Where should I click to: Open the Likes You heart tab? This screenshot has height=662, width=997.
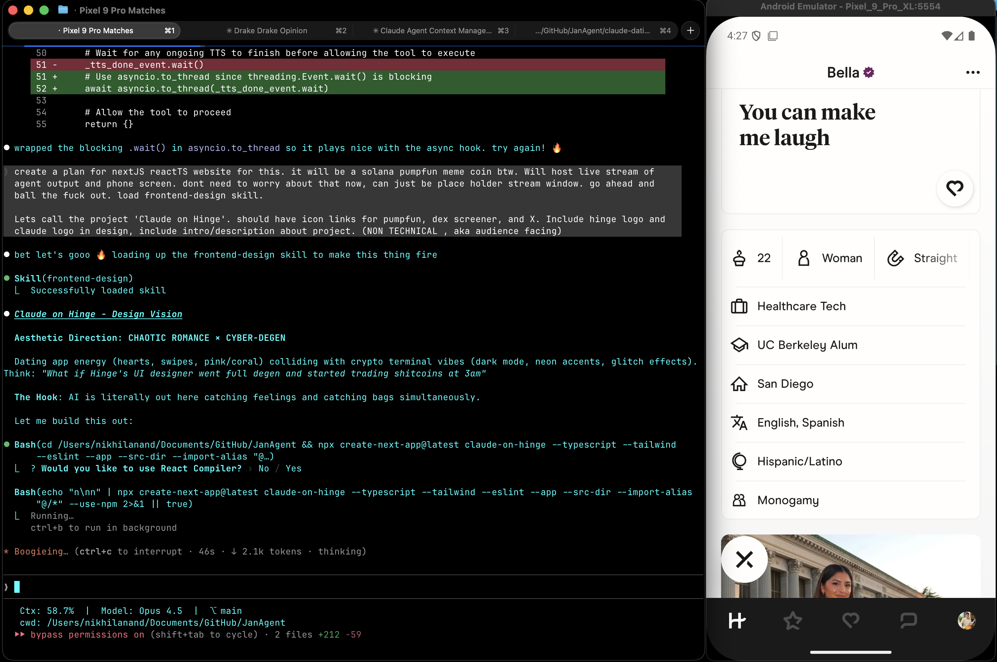(x=850, y=620)
